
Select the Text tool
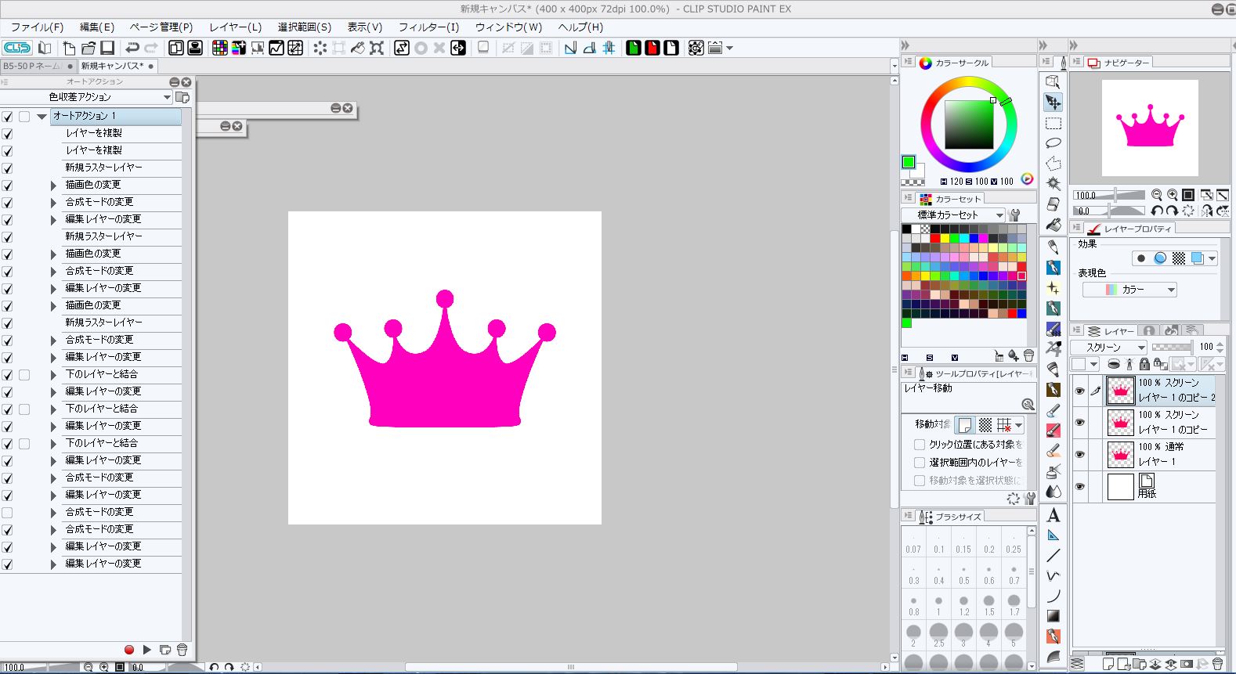(x=1053, y=515)
